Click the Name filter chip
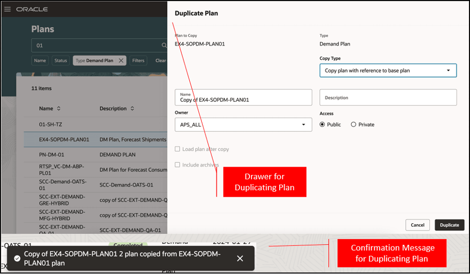The image size is (470, 274). (x=40, y=61)
